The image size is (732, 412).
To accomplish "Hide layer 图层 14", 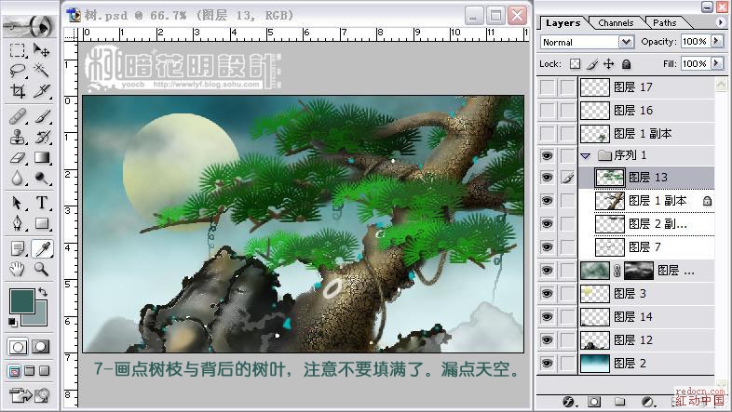I will 547,317.
